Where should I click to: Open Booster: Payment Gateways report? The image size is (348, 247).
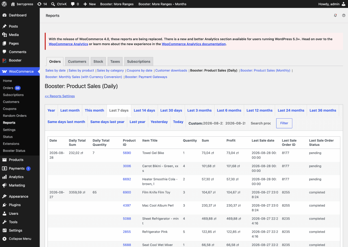click(146, 77)
